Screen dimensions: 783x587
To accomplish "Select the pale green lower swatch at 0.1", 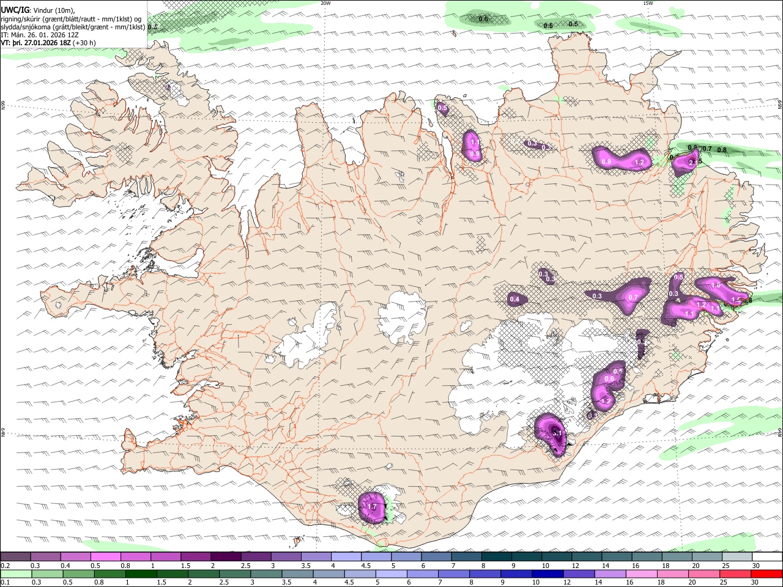I will coord(15,574).
